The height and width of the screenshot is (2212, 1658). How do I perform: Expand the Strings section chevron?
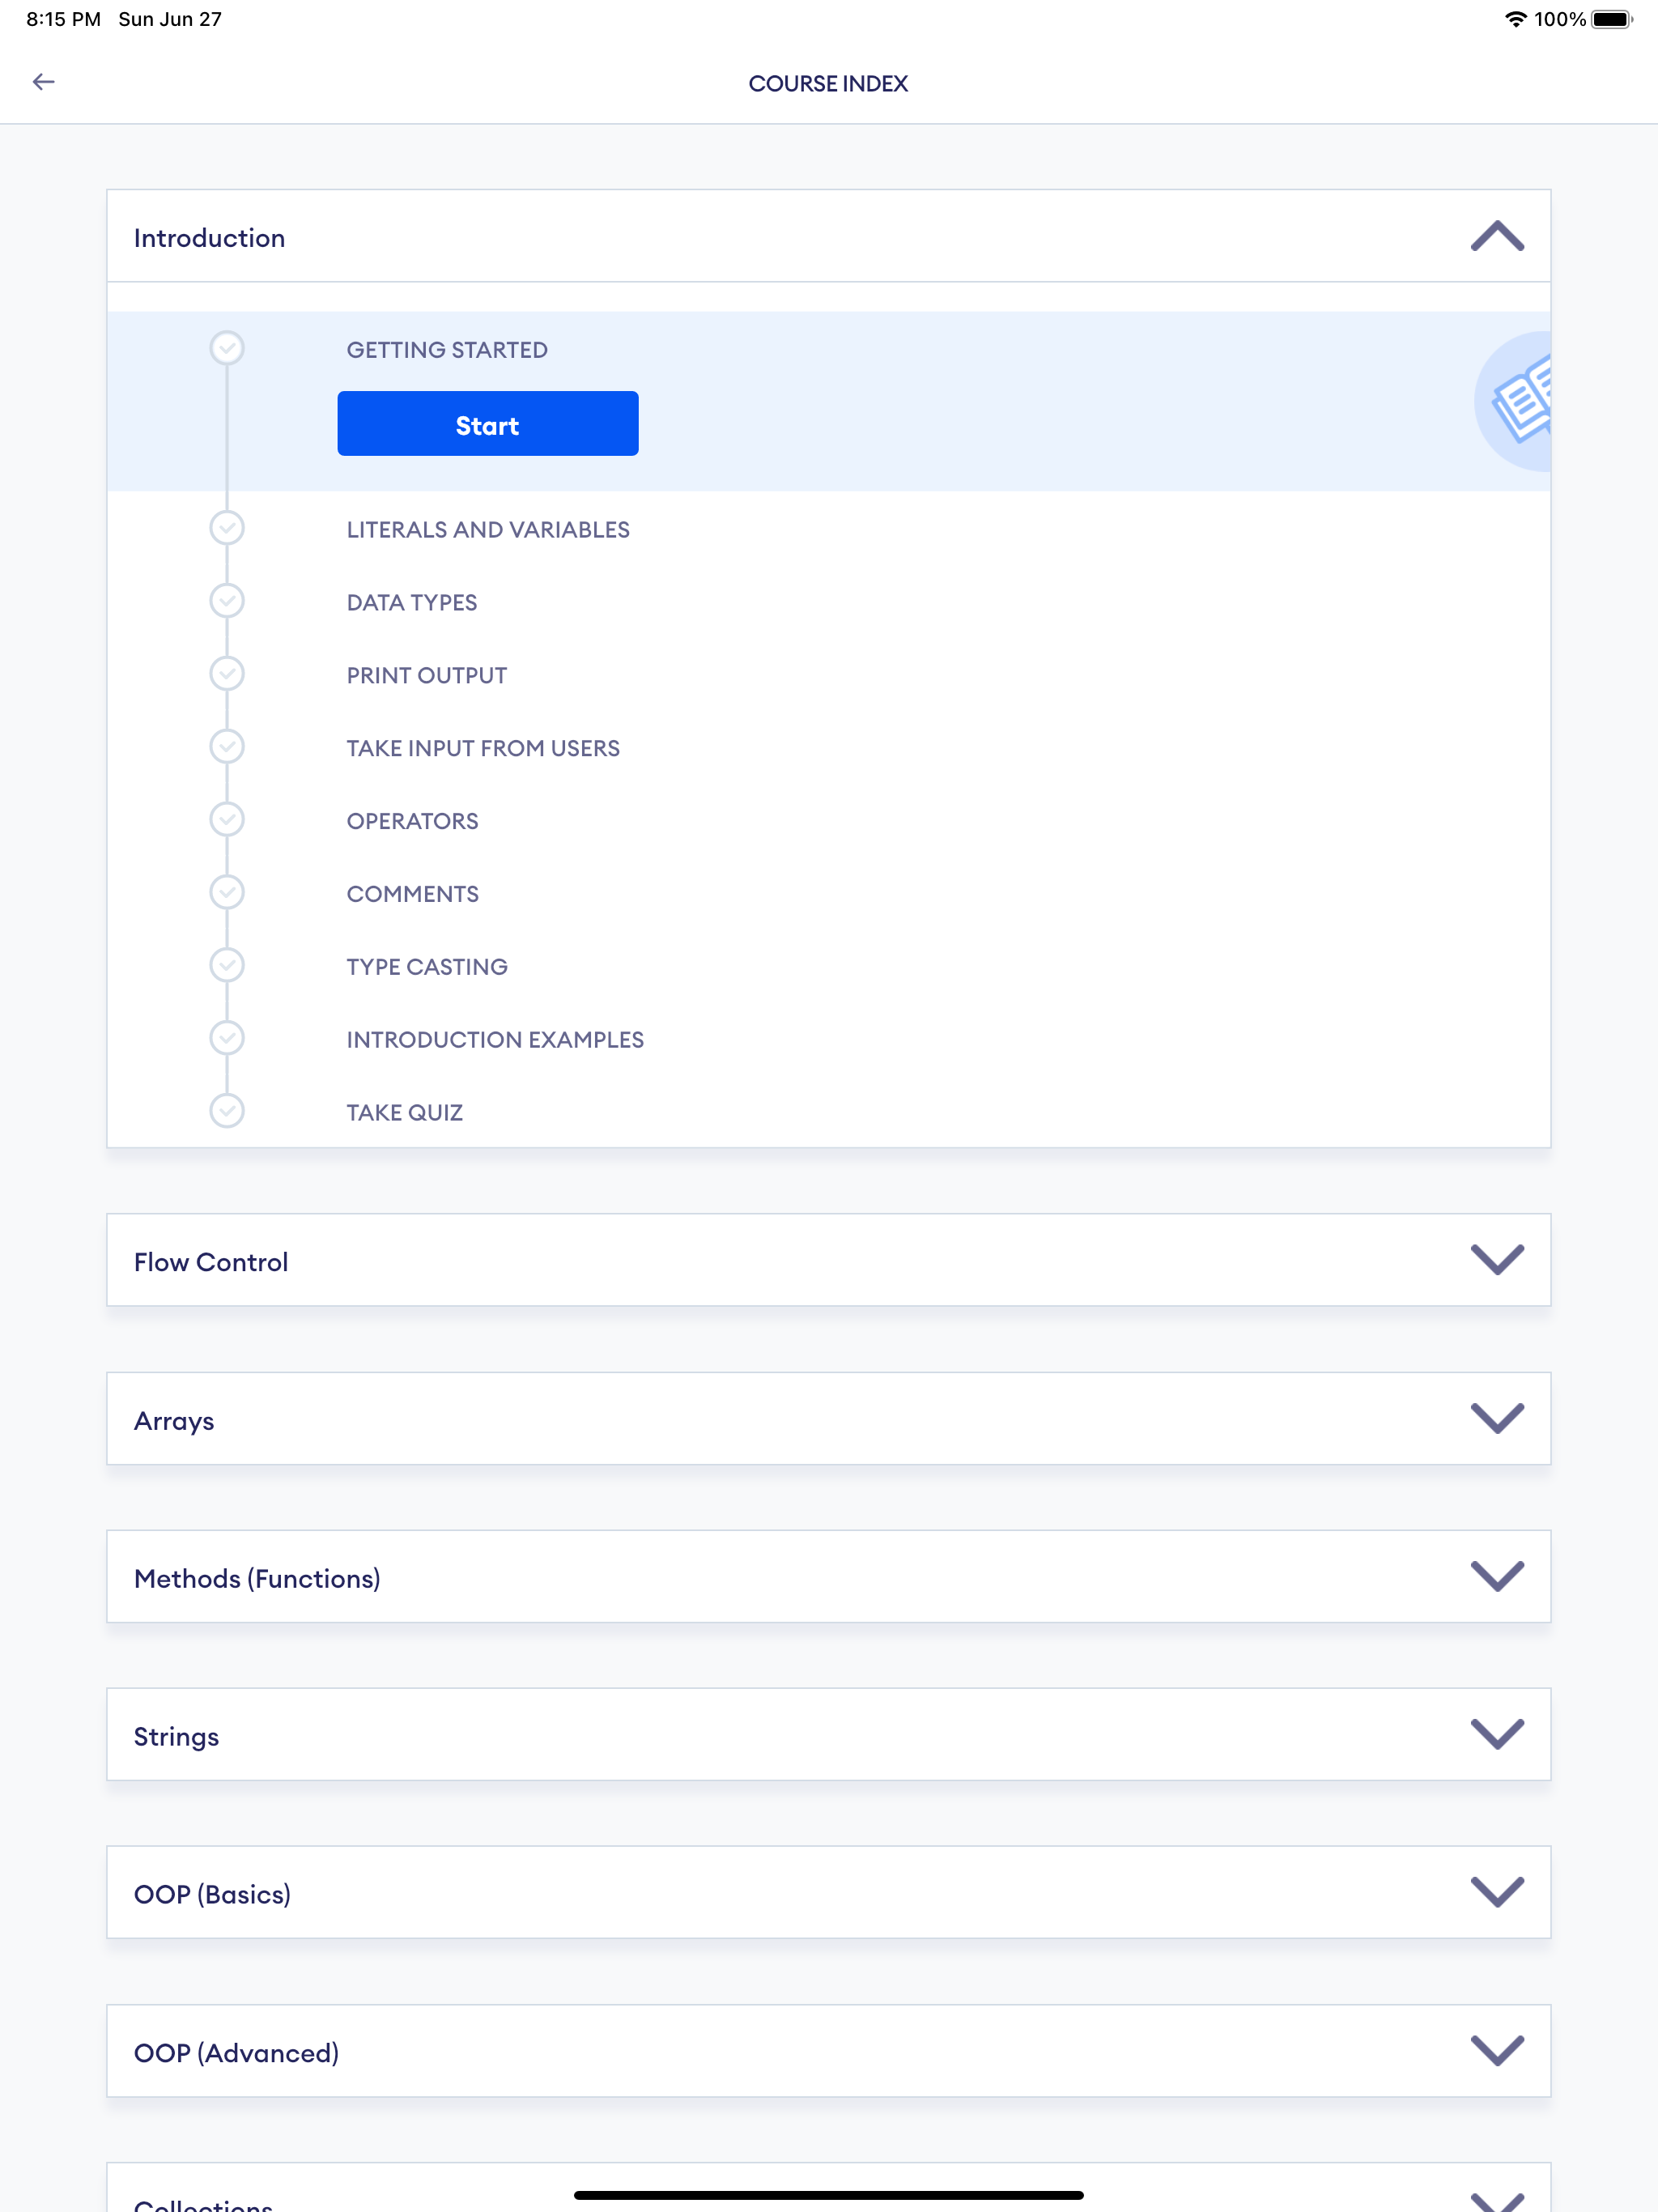1496,1734
